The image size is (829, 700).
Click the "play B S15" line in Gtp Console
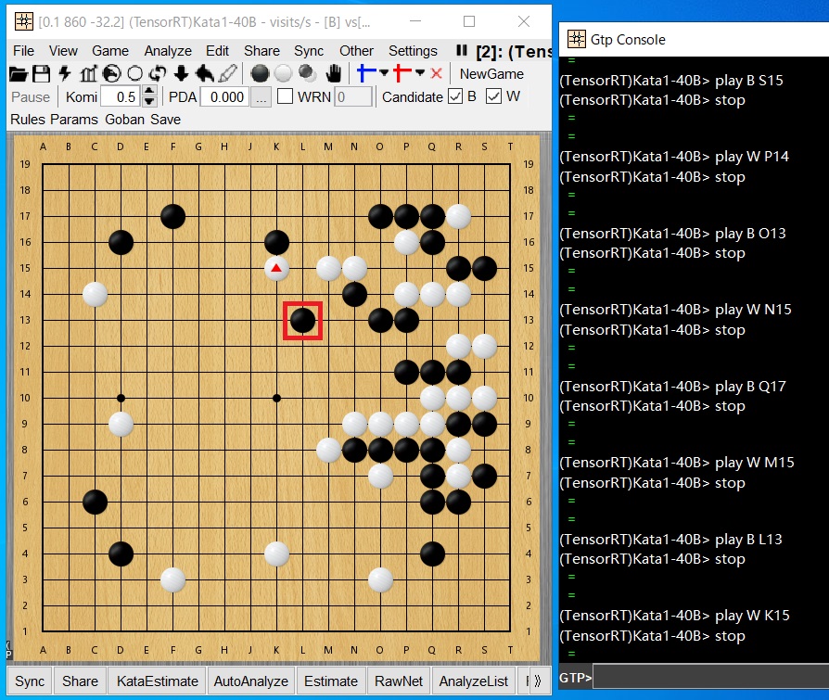(x=671, y=81)
